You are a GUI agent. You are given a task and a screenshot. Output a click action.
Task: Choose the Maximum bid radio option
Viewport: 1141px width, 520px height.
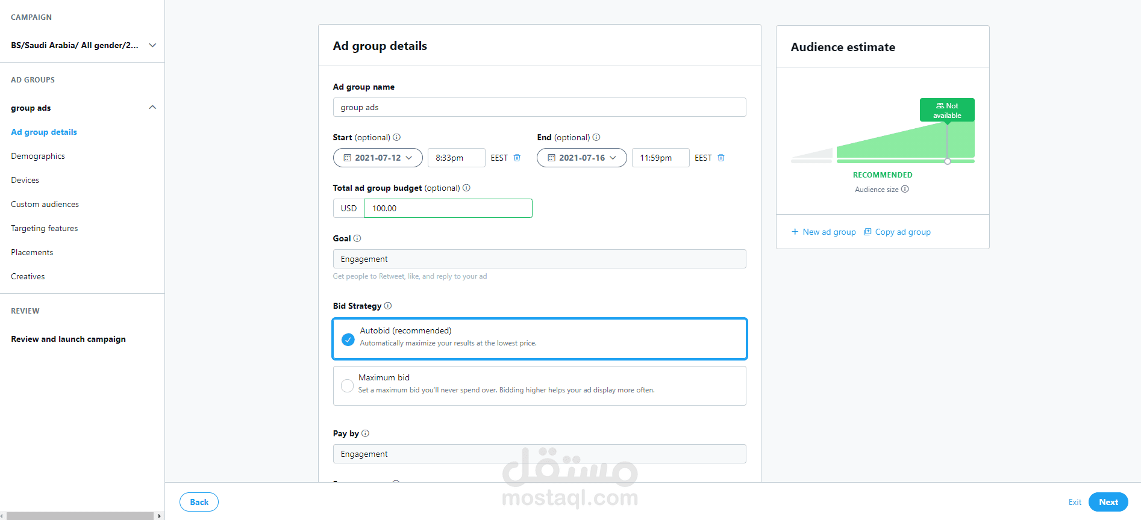(347, 386)
